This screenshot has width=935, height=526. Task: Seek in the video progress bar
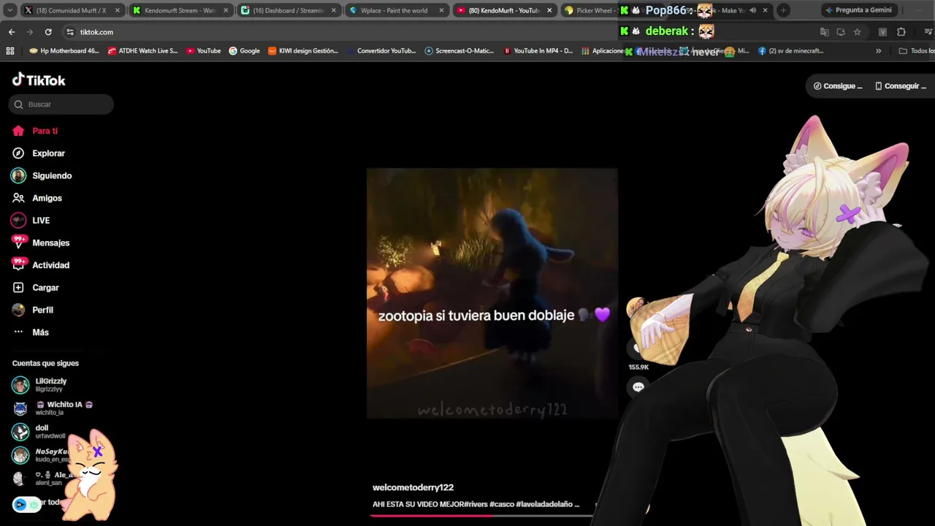click(482, 516)
